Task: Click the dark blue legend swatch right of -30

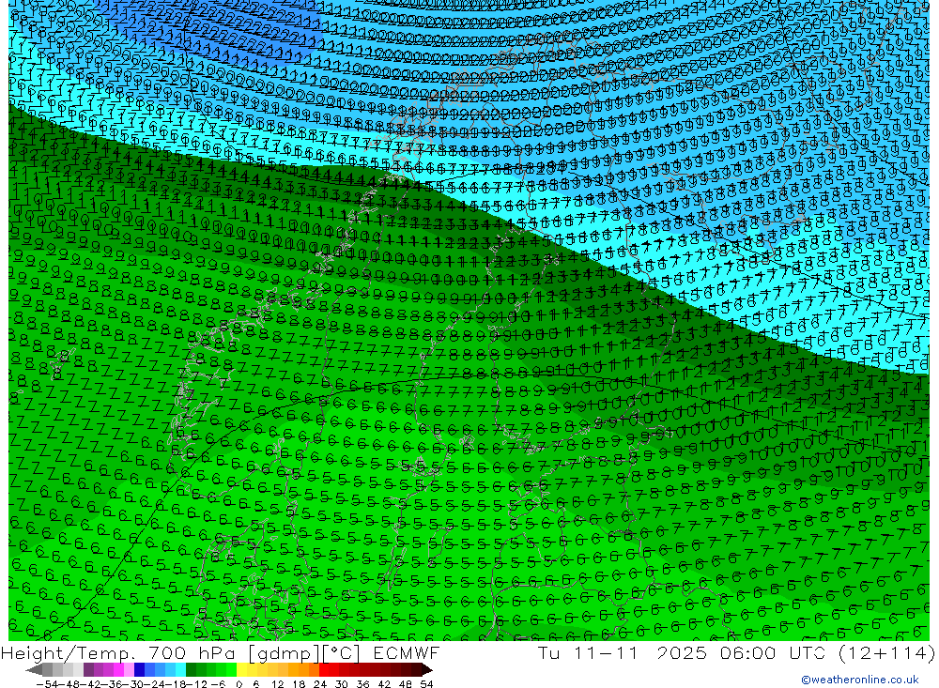Action: click(139, 670)
